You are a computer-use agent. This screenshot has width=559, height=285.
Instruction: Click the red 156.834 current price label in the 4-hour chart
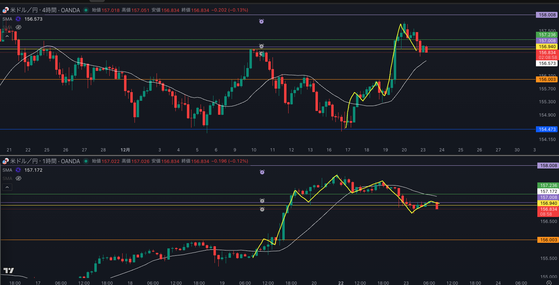click(547, 53)
